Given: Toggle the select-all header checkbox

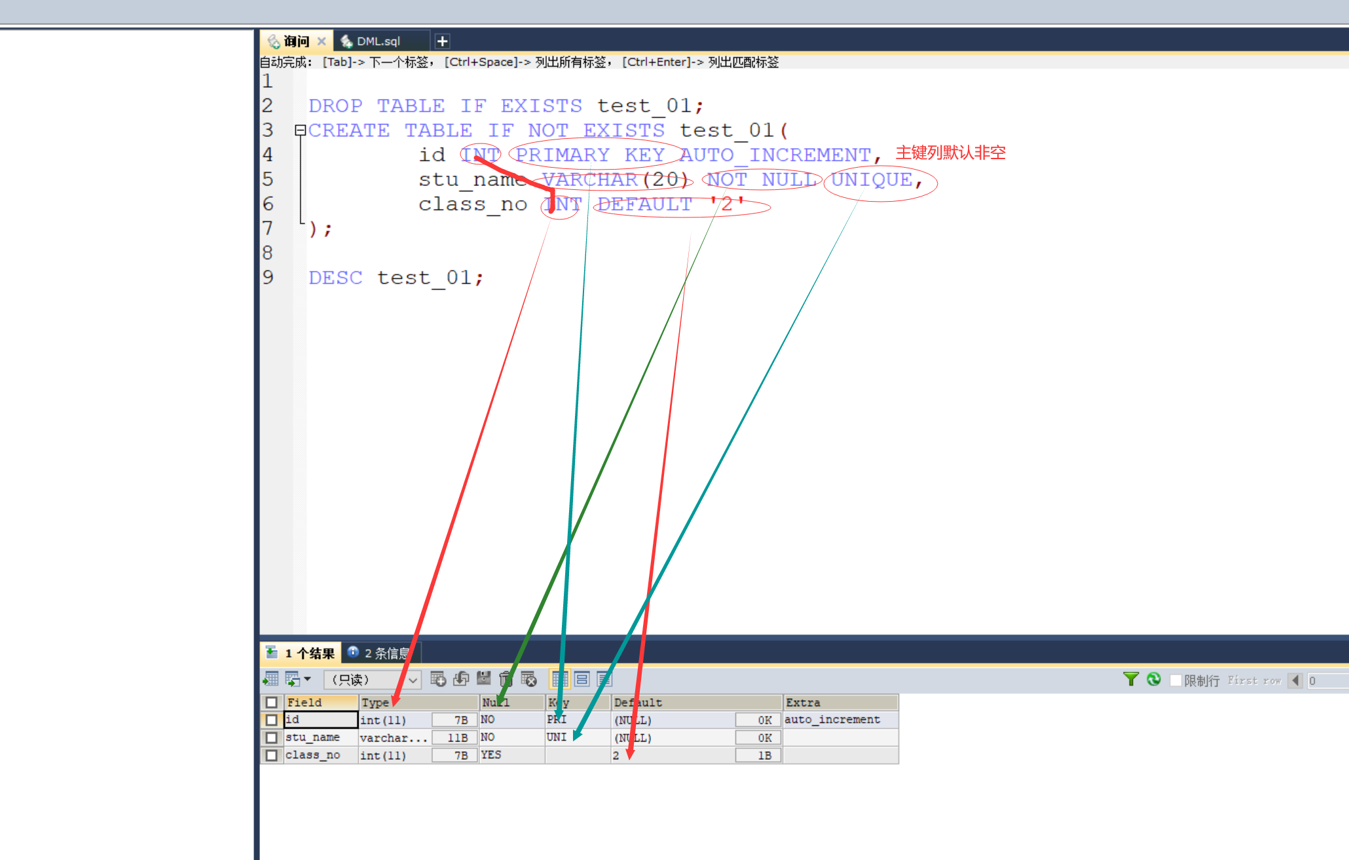Looking at the screenshot, I should (x=271, y=702).
